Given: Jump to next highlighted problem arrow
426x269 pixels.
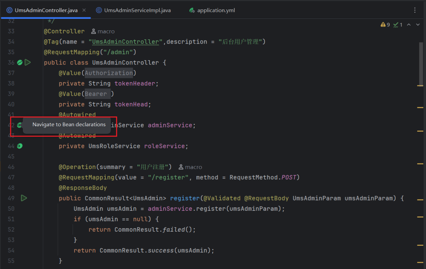Looking at the screenshot, I should point(418,25).
